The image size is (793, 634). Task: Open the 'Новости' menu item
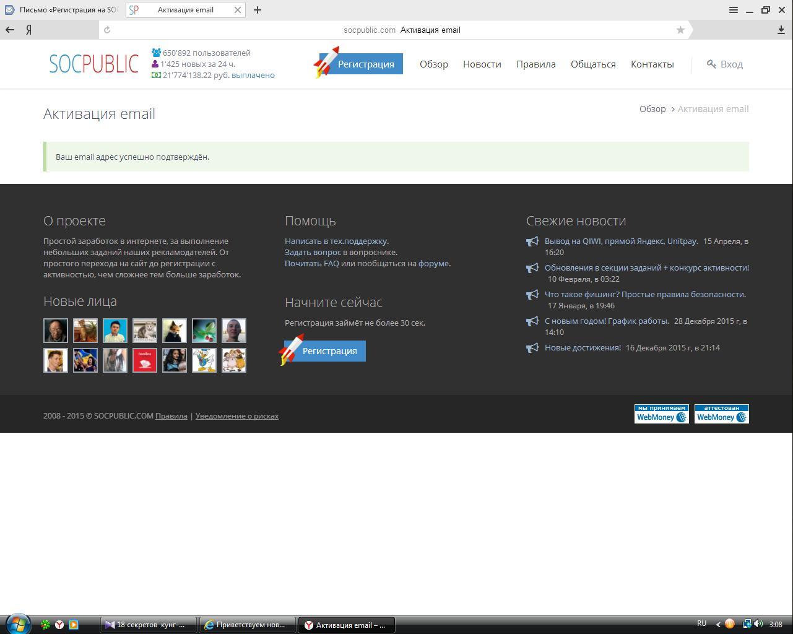482,64
